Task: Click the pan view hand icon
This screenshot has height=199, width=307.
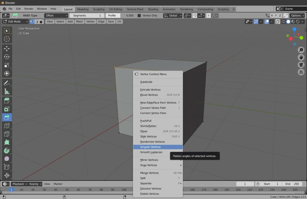Action: [301, 57]
